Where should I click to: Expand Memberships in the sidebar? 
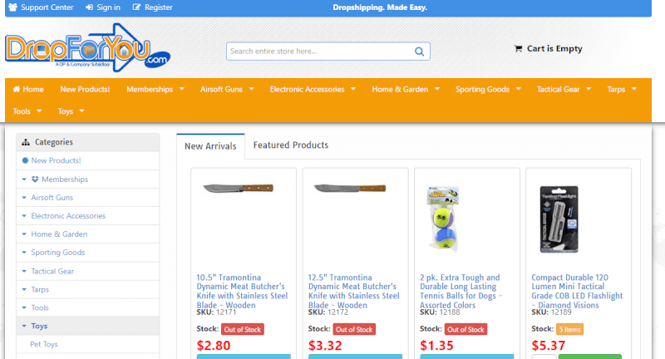[x=24, y=179]
